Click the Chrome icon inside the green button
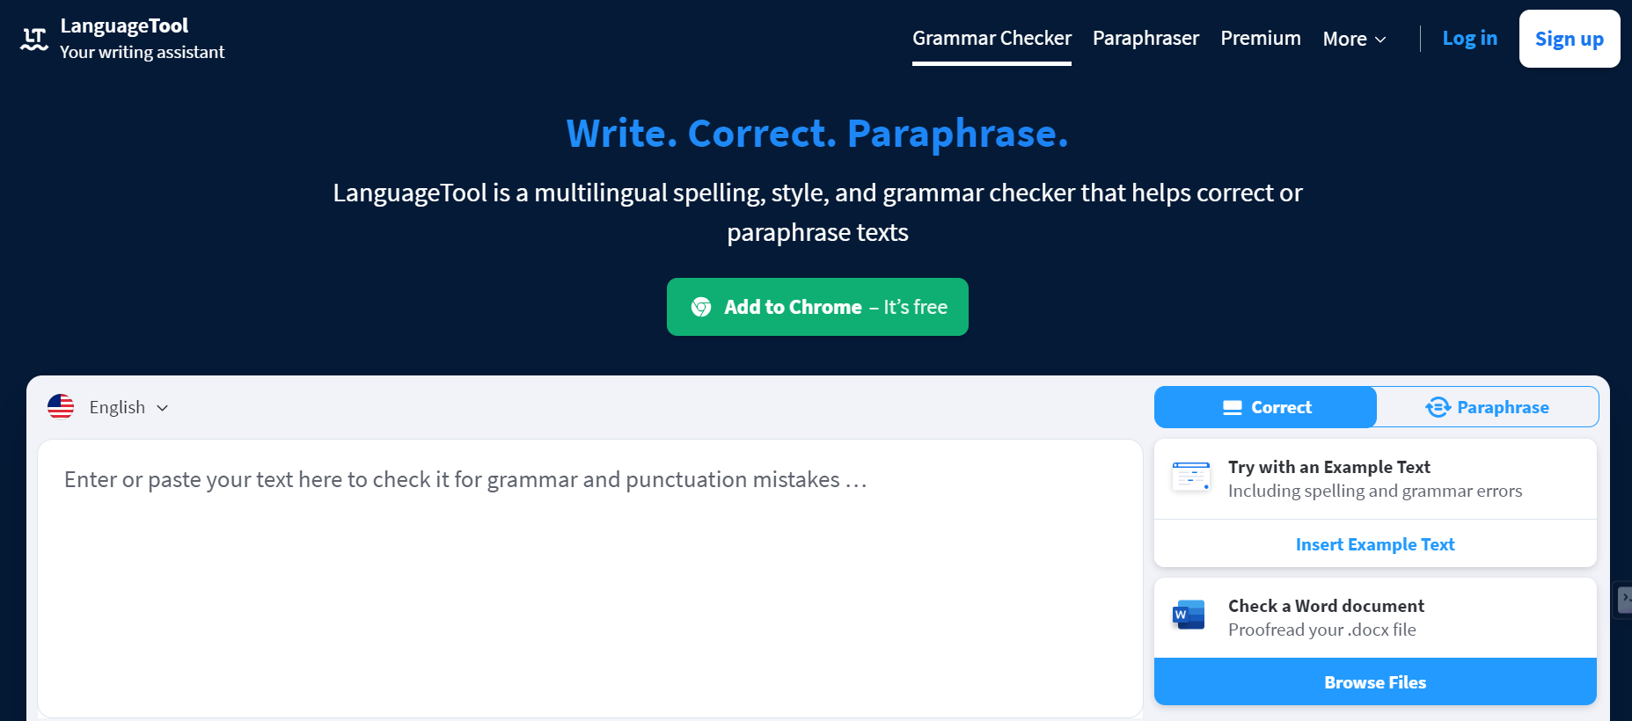The height and width of the screenshot is (721, 1632). (x=701, y=306)
